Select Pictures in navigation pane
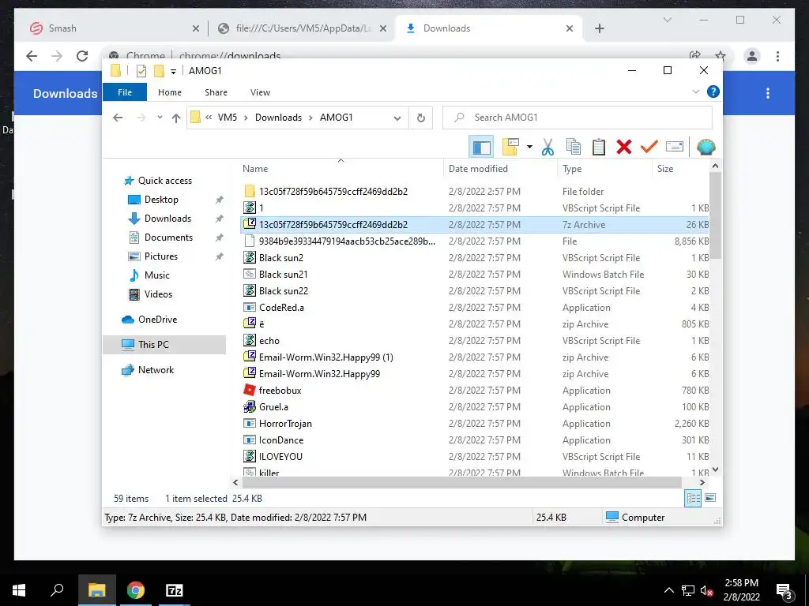 click(x=160, y=256)
